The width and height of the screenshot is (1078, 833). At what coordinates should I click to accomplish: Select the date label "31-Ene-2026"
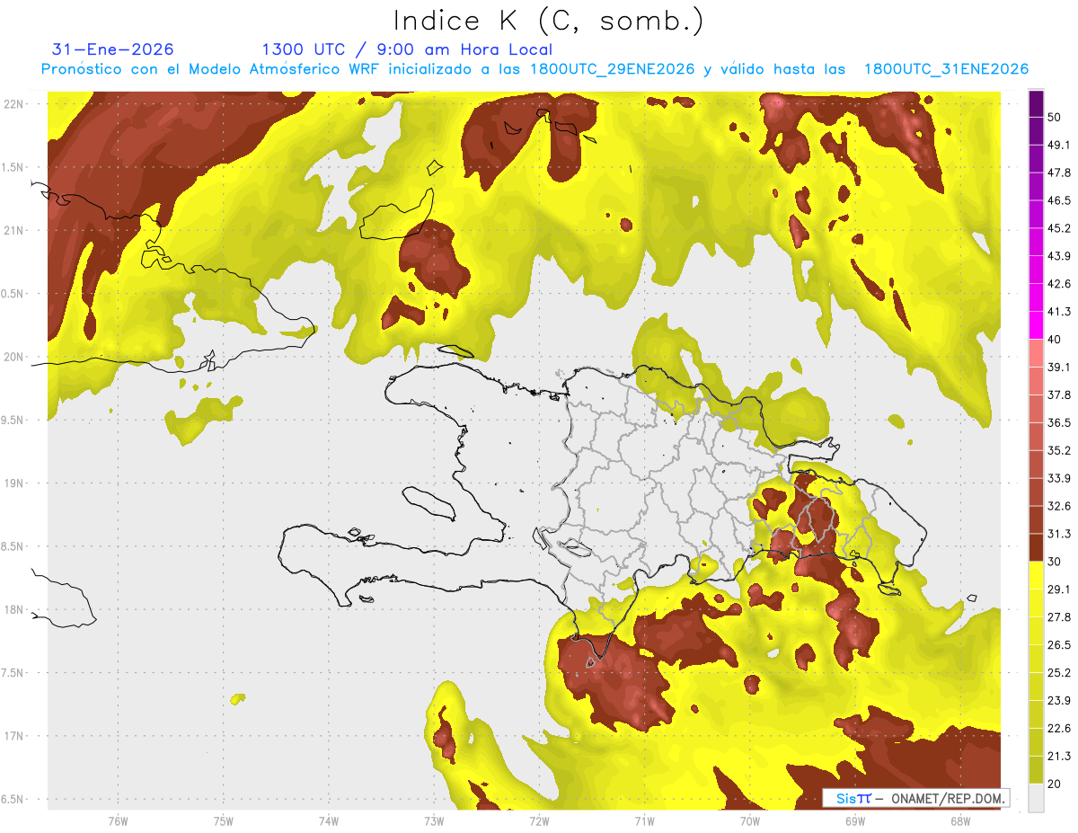pos(113,49)
